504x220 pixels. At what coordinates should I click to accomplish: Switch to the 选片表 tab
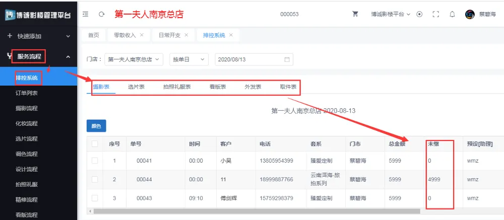(x=136, y=87)
